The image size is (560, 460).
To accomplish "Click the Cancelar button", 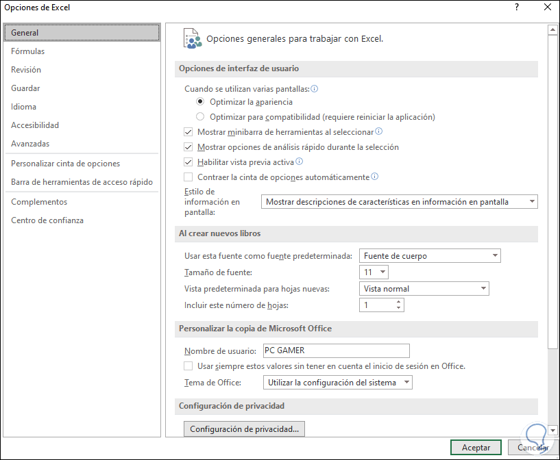I will point(533,448).
